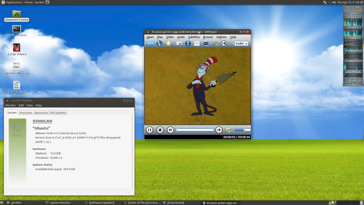Click the power/shutdown icon in panel
The image size is (364, 205).
pos(362,2)
